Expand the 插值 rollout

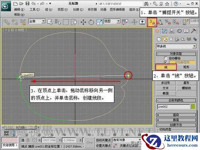(x=176, y=120)
